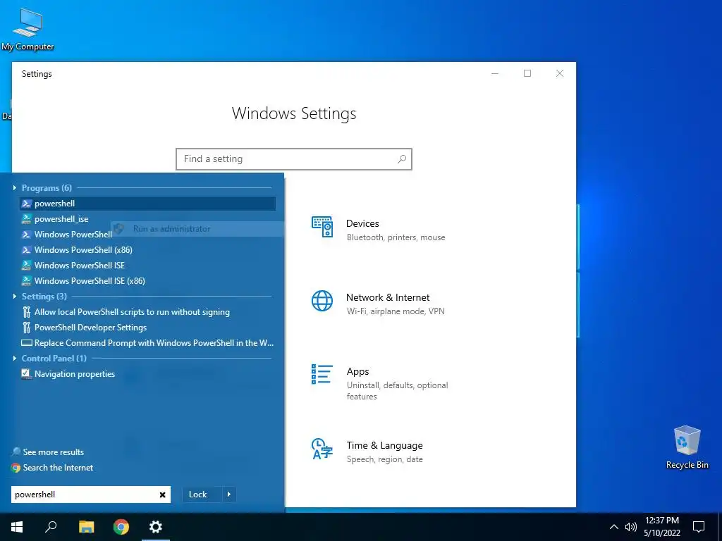This screenshot has width=722, height=541.
Task: Click the Windows Start button
Action: pos(17,527)
